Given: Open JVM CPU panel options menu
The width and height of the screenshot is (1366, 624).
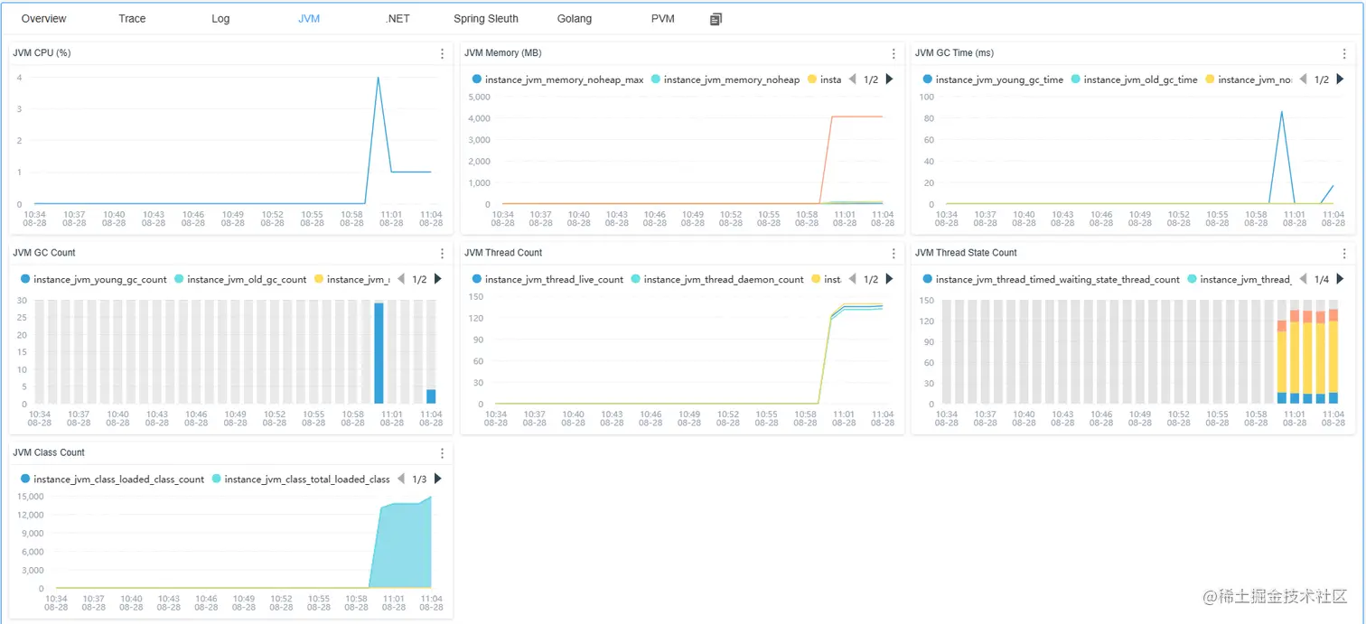Looking at the screenshot, I should 442,53.
